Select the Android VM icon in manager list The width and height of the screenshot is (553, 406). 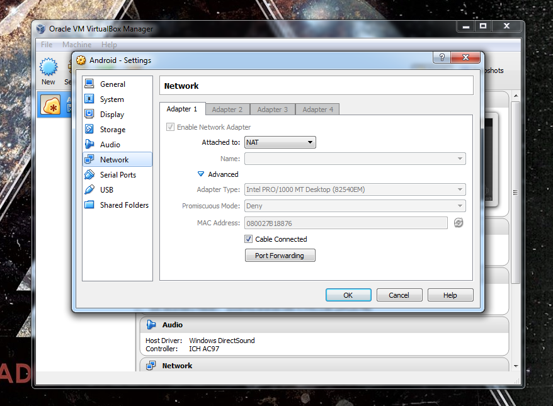point(50,104)
